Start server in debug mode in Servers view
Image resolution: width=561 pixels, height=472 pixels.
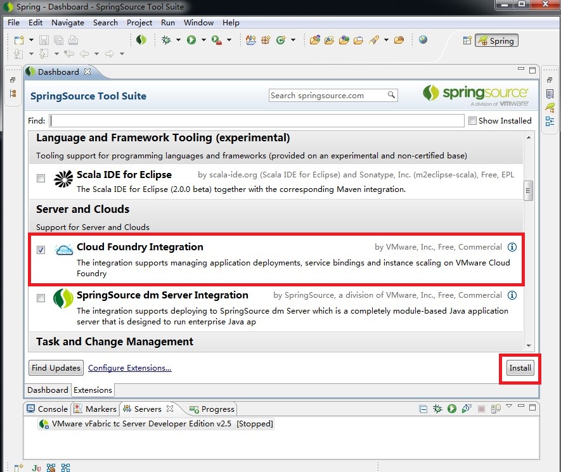(437, 409)
